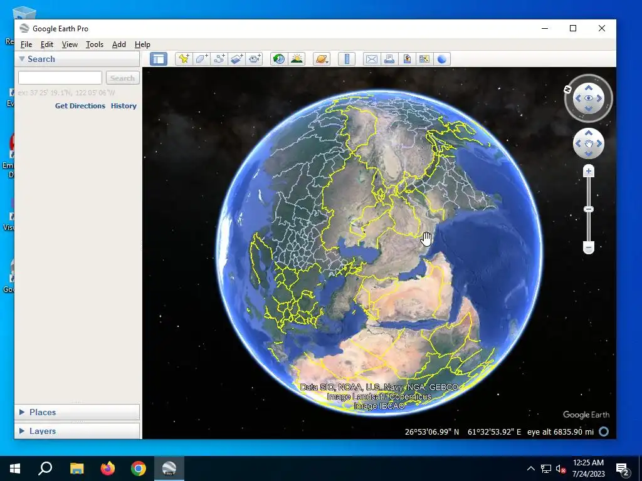Move down with hand-ring arrow

tap(588, 154)
